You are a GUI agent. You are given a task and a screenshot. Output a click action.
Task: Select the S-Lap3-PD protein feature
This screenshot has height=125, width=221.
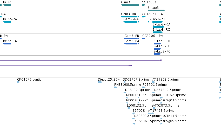pyautogui.click(x=157, y=49)
